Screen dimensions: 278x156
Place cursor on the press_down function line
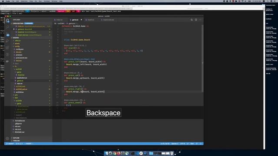pos(75,103)
